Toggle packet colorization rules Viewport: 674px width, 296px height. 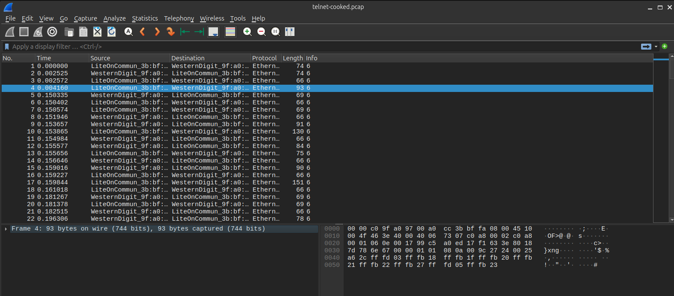(x=230, y=32)
